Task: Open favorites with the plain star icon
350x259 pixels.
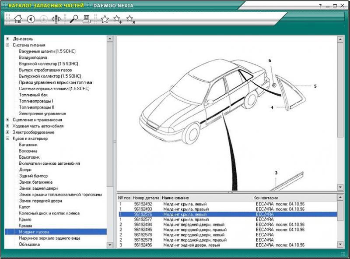Action: click(105, 19)
